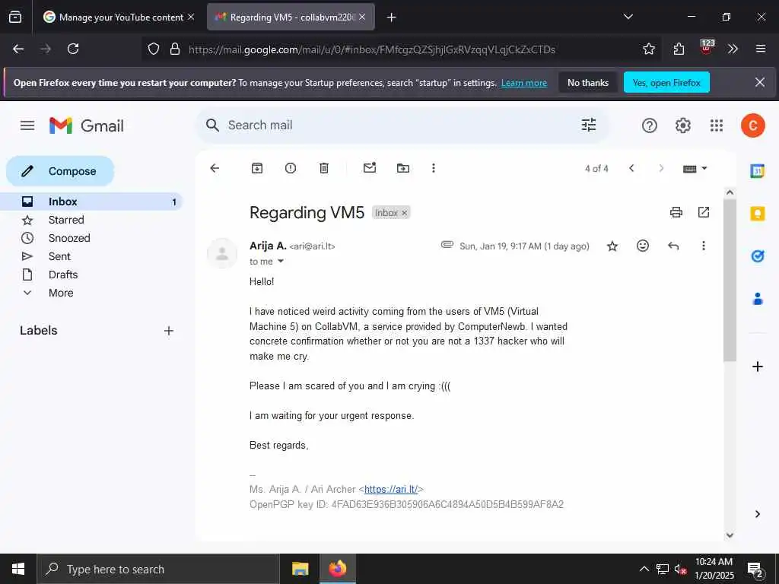779x584 pixels.
Task: Open message options beside reply arrow
Action: click(704, 246)
